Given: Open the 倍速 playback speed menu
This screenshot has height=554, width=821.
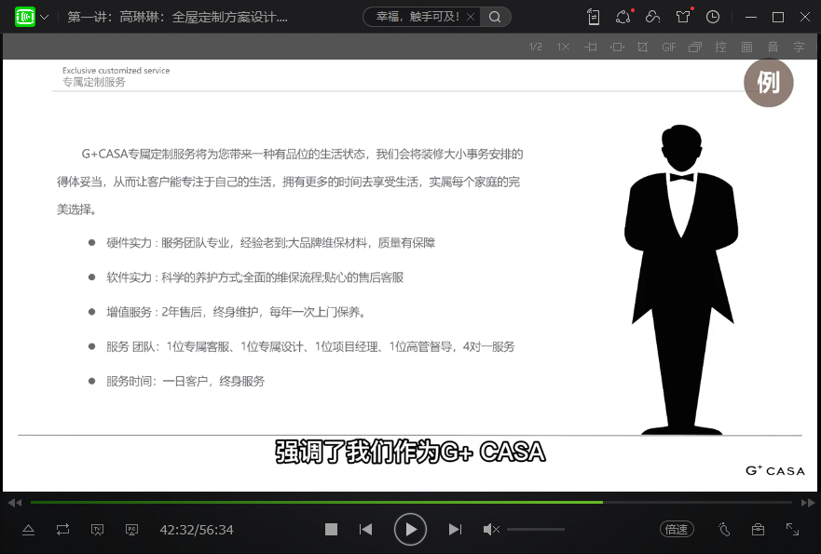Looking at the screenshot, I should coord(677,530).
